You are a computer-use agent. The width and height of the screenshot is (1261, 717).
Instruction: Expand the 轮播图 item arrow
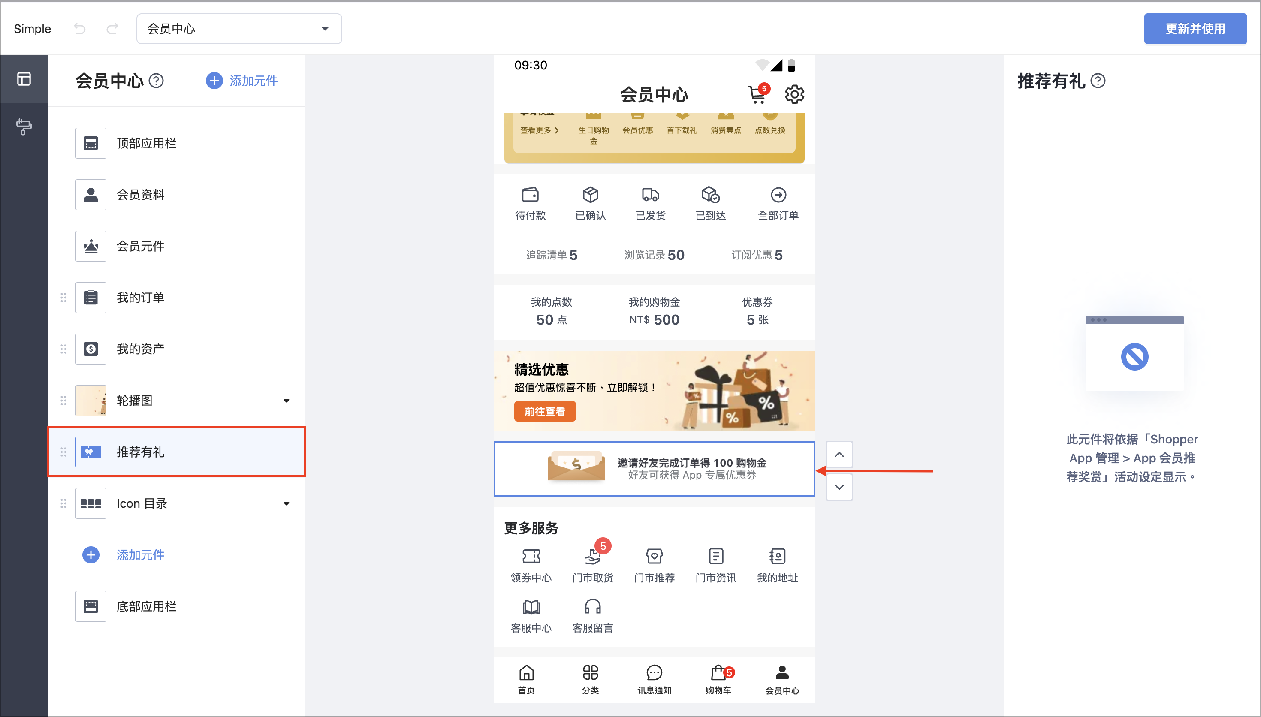coord(286,401)
